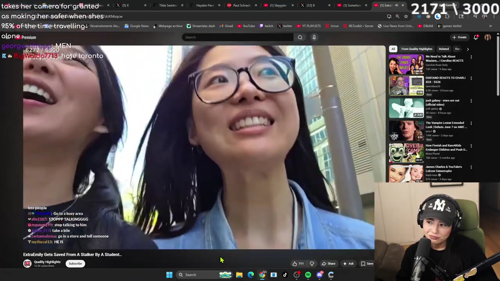Click the page vertical scrollbar
The height and width of the screenshot is (281, 500).
[x=498, y=66]
